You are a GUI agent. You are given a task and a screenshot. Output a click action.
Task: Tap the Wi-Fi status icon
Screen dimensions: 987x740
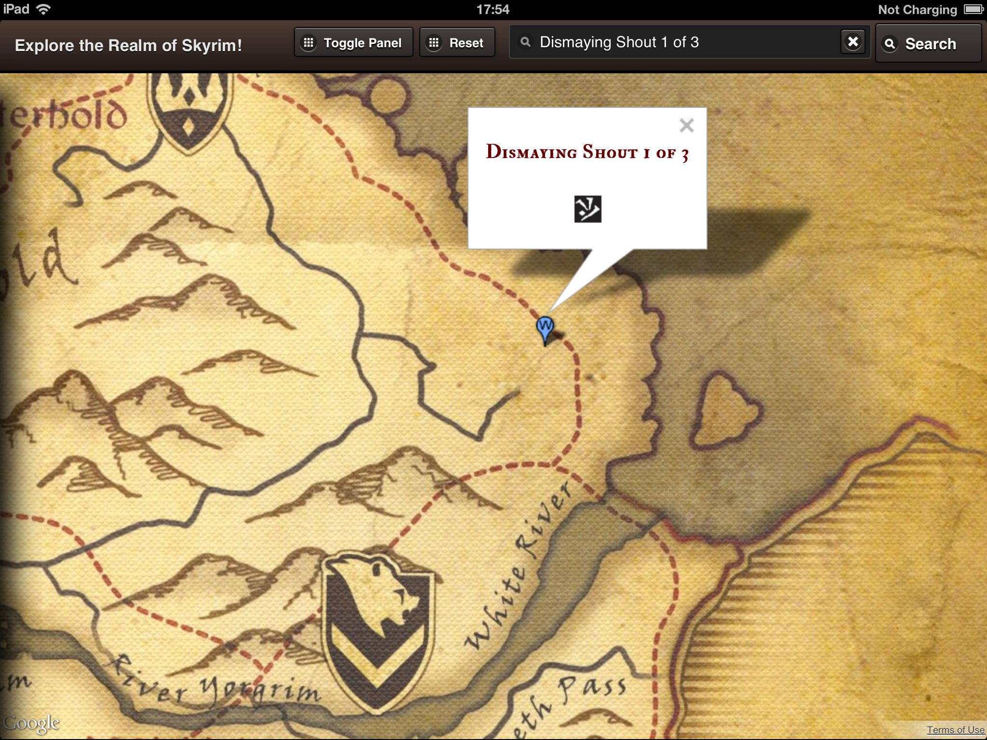(43, 9)
